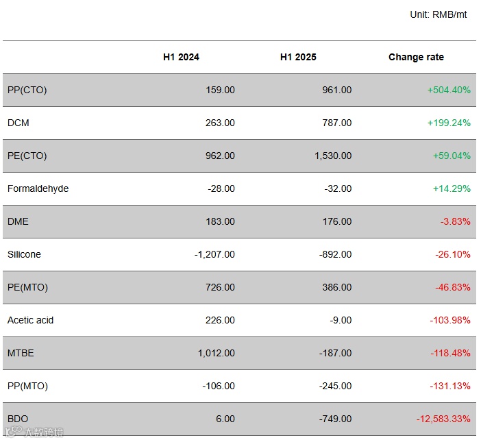Click the PE(MTO) row label
481x442 pixels.
click(27, 287)
